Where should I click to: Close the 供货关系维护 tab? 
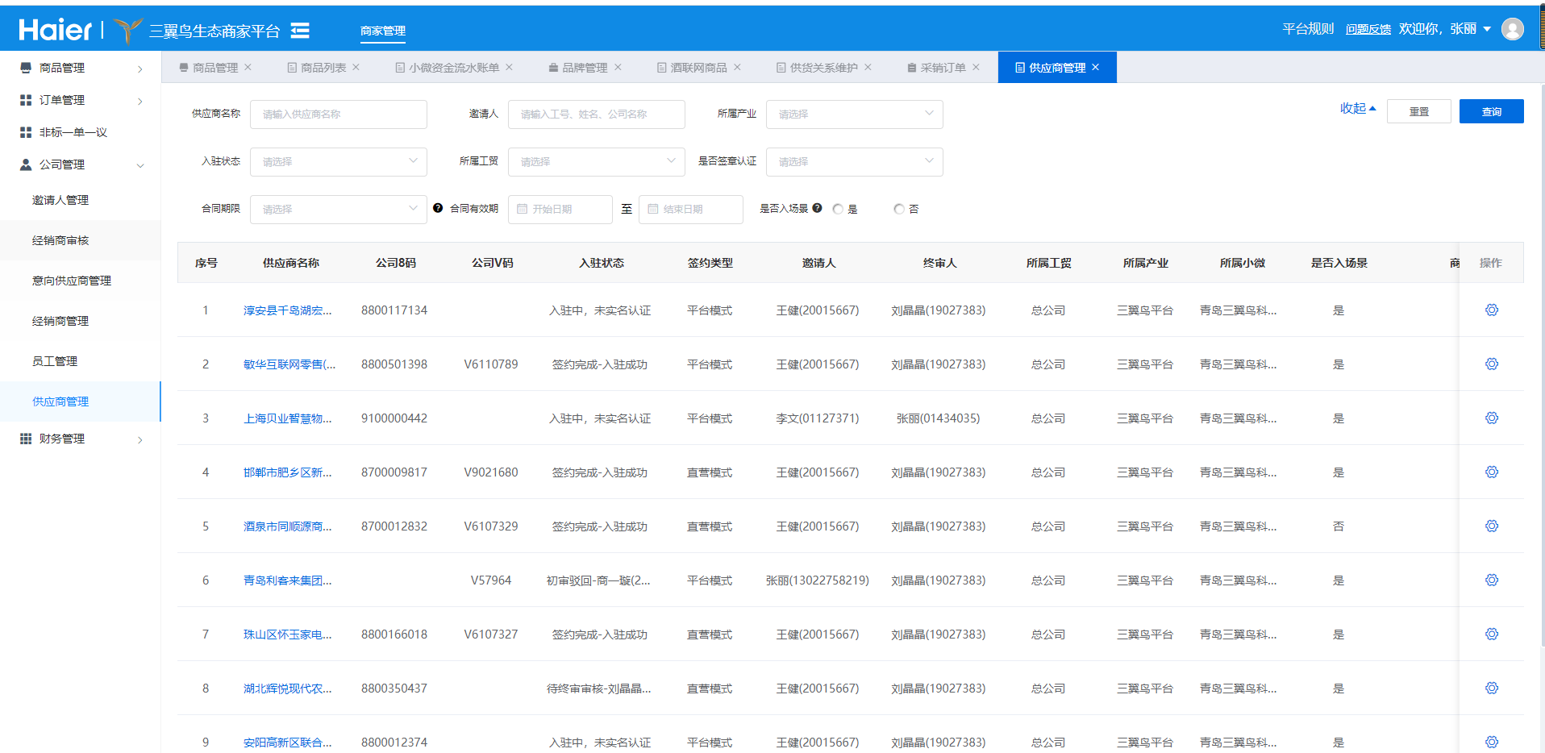coord(868,67)
